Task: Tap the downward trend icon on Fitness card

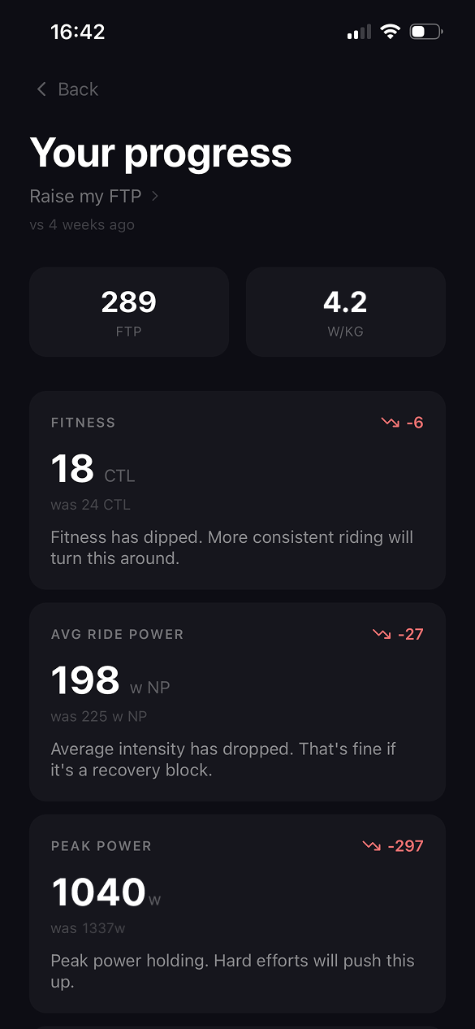Action: (389, 422)
